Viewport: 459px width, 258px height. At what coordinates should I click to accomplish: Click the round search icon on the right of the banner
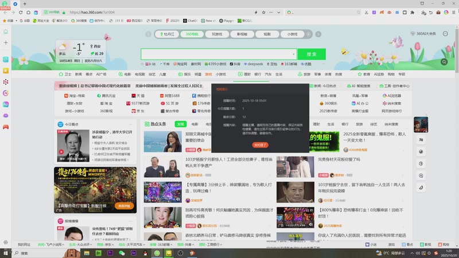(444, 62)
